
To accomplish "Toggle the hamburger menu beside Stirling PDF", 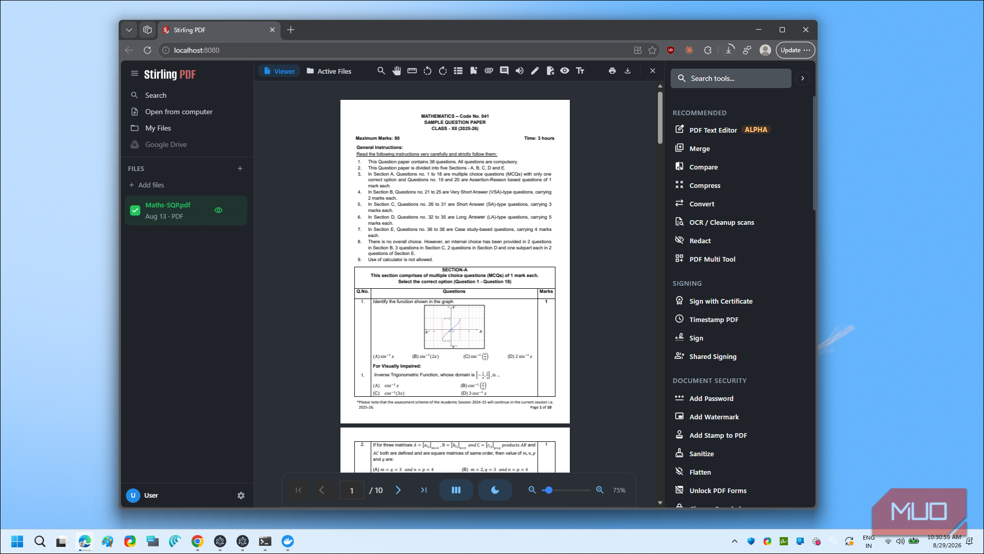I will click(135, 74).
